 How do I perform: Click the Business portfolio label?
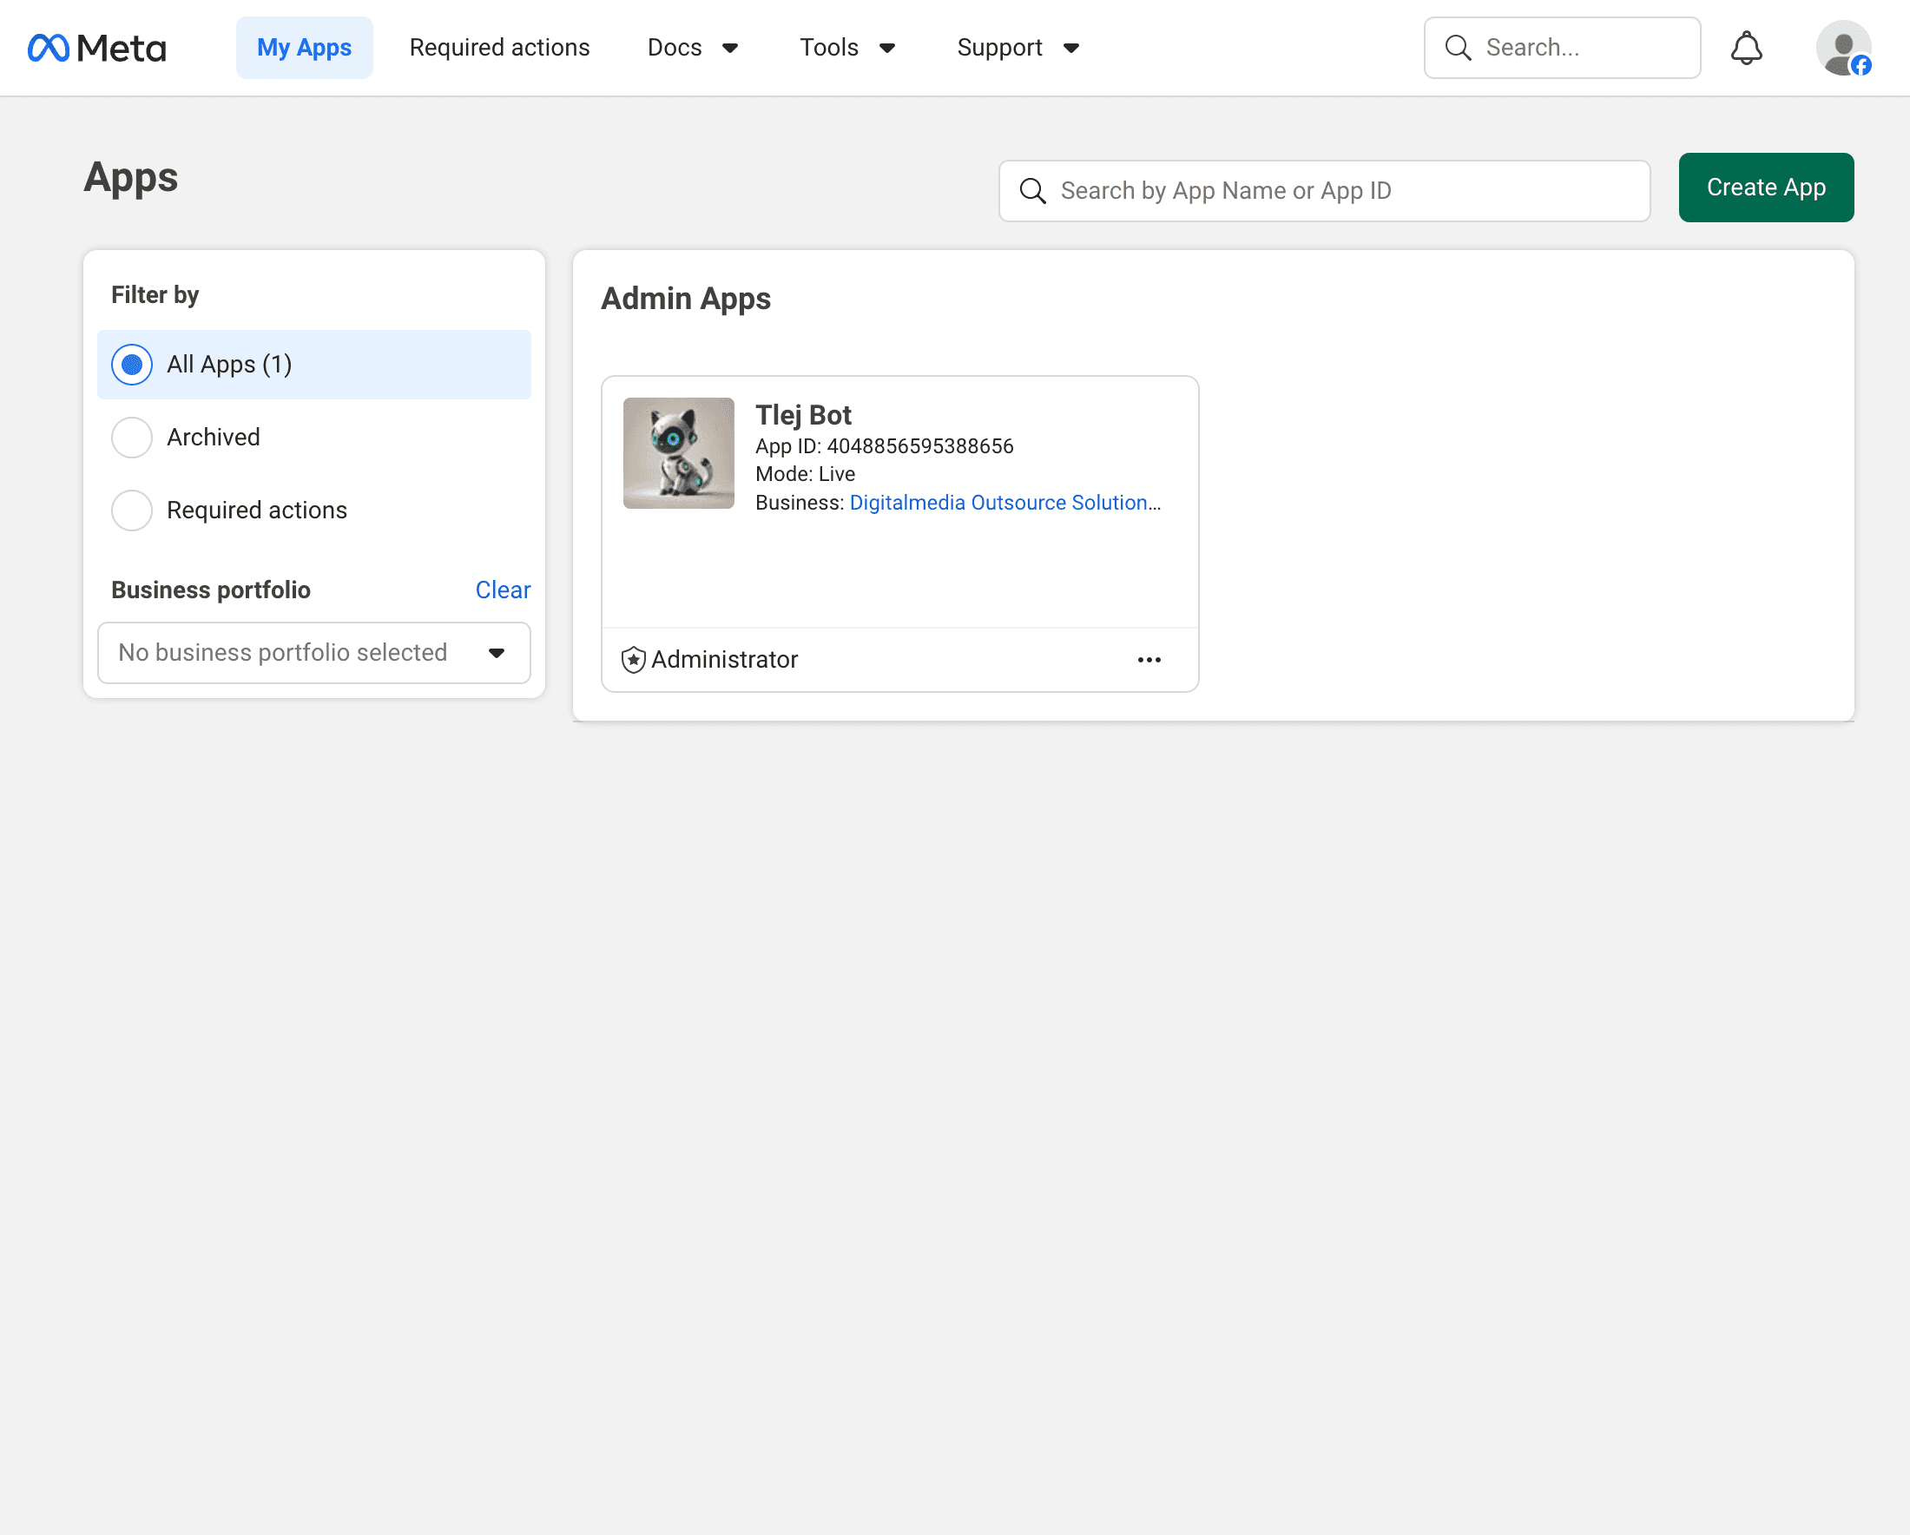pyautogui.click(x=211, y=590)
